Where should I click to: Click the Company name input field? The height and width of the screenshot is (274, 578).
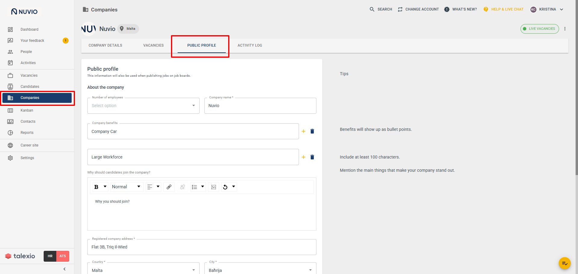tap(260, 106)
